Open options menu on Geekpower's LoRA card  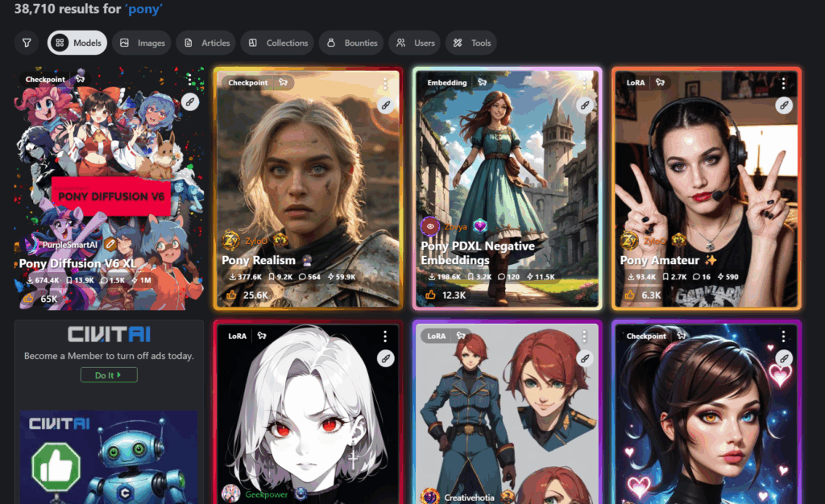pos(385,337)
